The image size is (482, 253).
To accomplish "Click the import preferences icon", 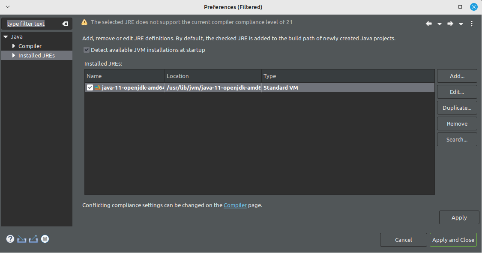I will [21, 239].
